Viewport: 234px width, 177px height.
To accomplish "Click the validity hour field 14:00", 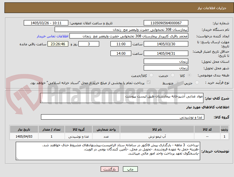I will pos(121,53).
